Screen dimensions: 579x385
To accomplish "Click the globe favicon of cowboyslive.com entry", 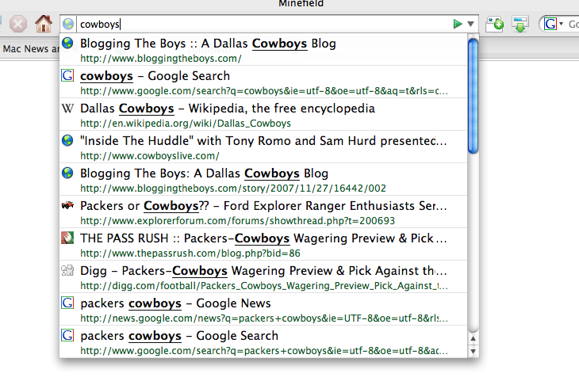I will (x=67, y=140).
